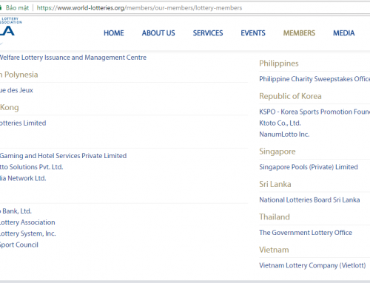Image resolution: width=370 pixels, height=283 pixels.
Task: Go to the SERVICES menu
Action: tap(208, 33)
